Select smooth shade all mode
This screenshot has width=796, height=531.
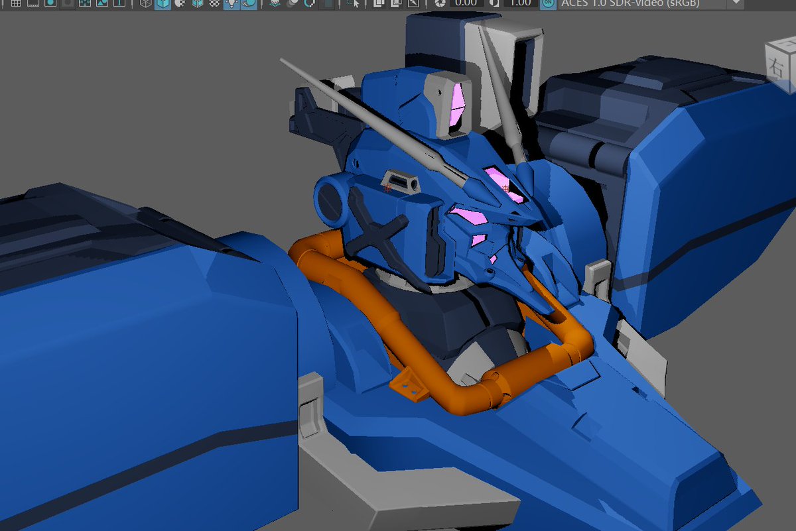click(163, 3)
